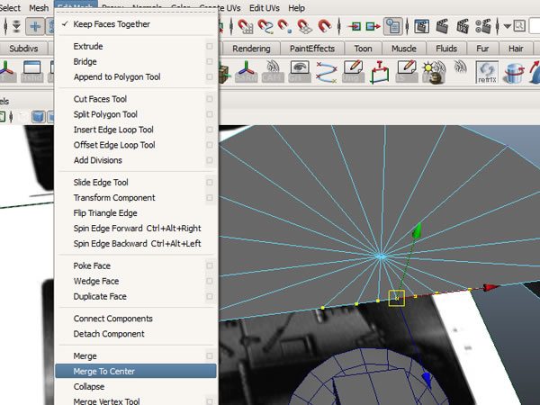Click the green Y-axis manipulator arrow

click(417, 233)
